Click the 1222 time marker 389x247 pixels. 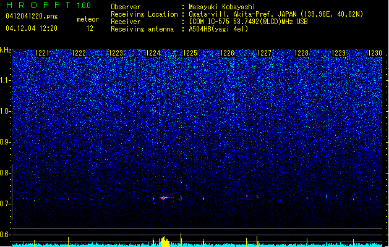pyautogui.click(x=79, y=53)
